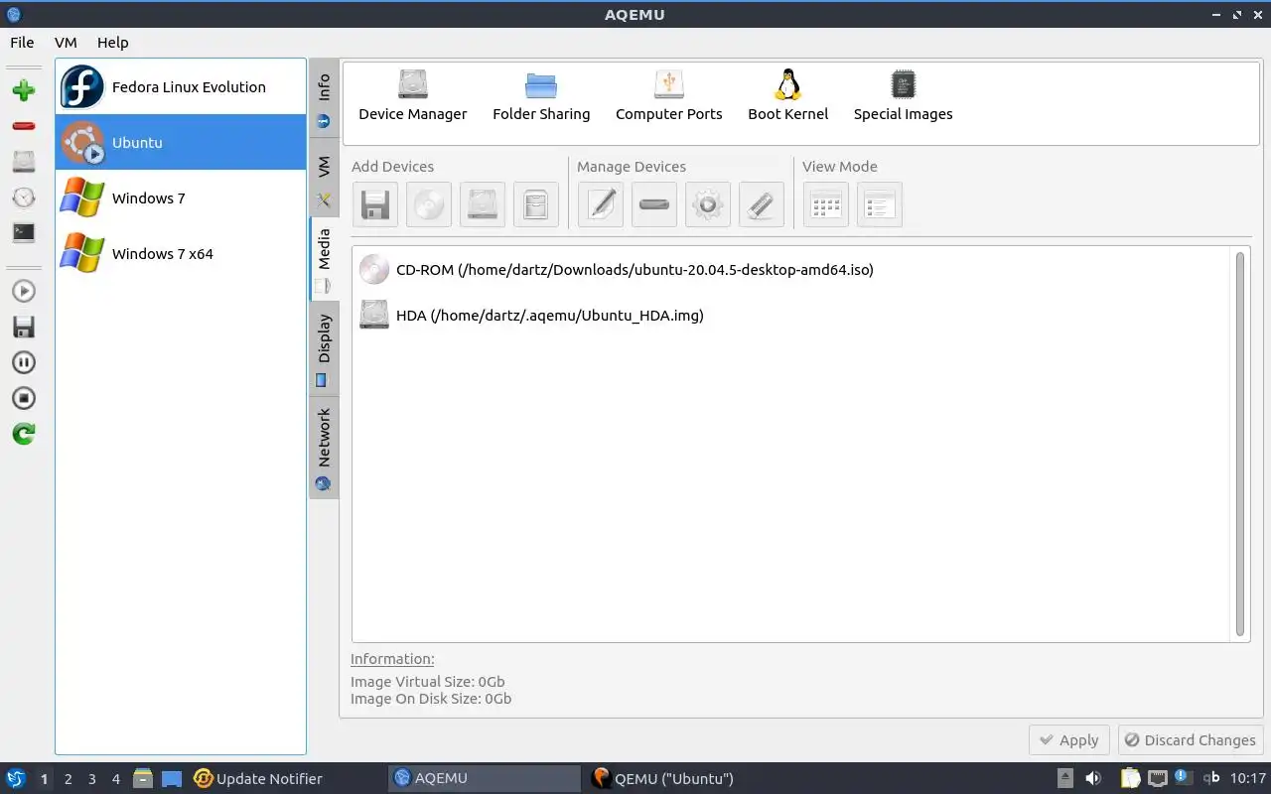This screenshot has width=1271, height=794.
Task: Open the volume control in system tray
Action: (1092, 779)
